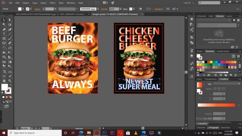Select the Magic Wand tool
The image size is (242, 136).
click(4, 25)
